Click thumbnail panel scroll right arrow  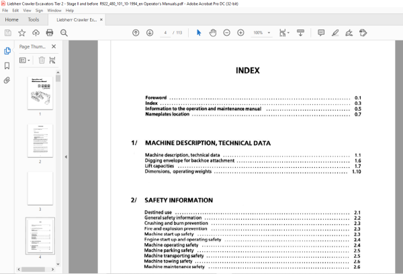52,269
